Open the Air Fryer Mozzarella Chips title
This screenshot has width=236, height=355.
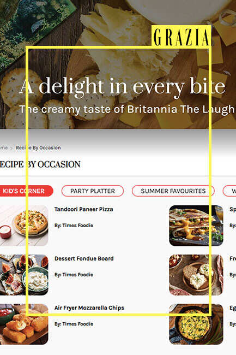[x=89, y=308]
